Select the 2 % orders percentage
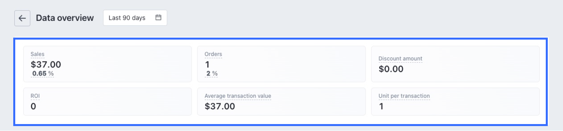The image size is (563, 131). [212, 74]
